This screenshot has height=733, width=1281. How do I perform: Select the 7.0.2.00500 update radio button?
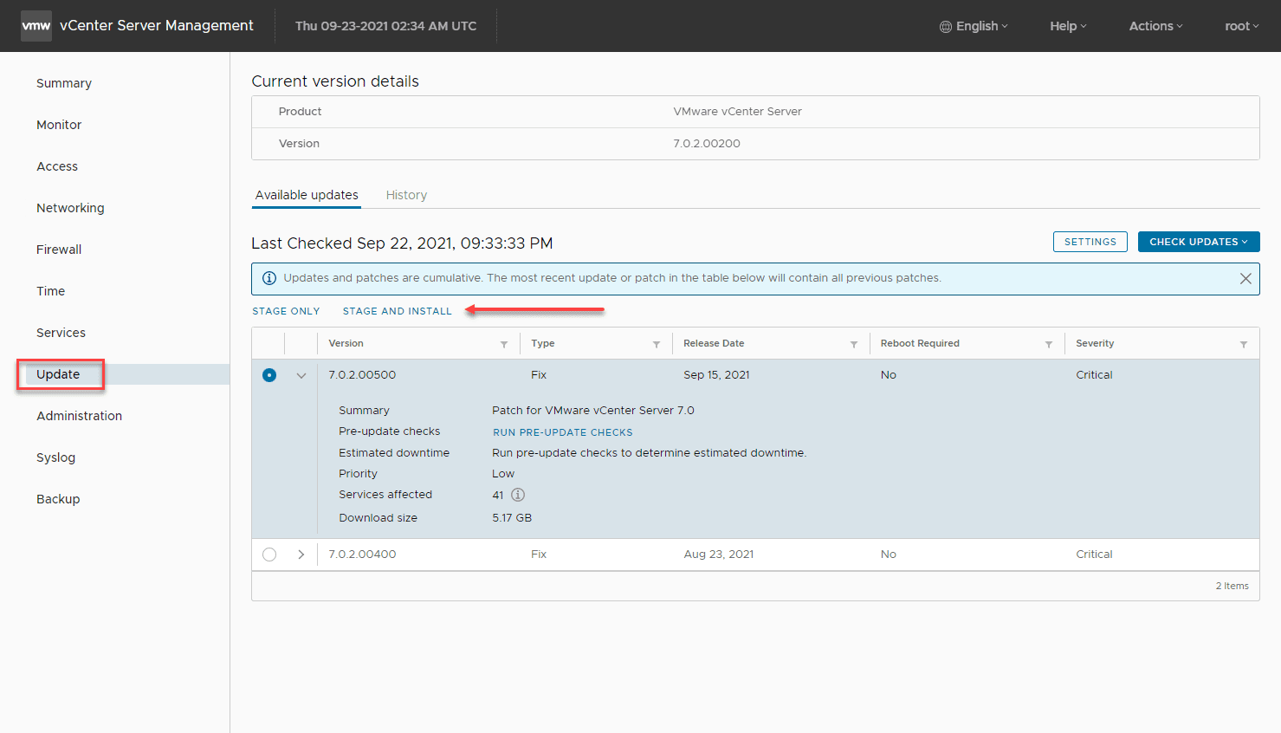click(269, 375)
